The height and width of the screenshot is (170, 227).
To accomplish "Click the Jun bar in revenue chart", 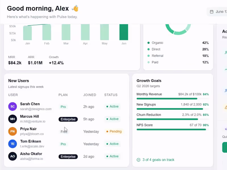I will pos(124,32).
